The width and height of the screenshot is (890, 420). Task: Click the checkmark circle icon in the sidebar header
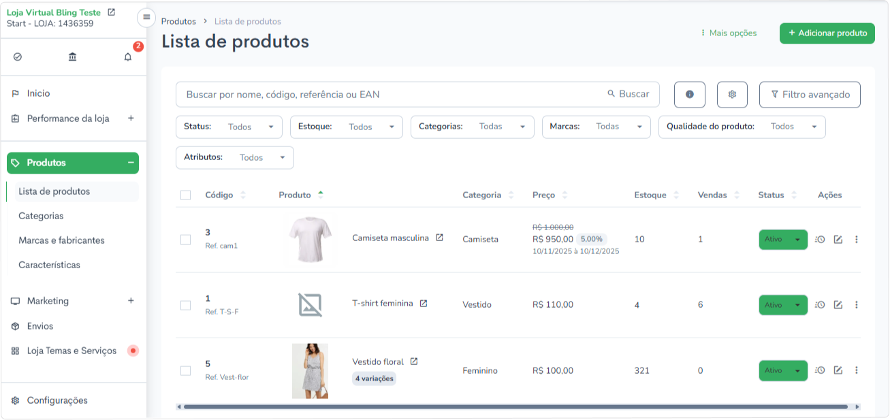coord(18,57)
